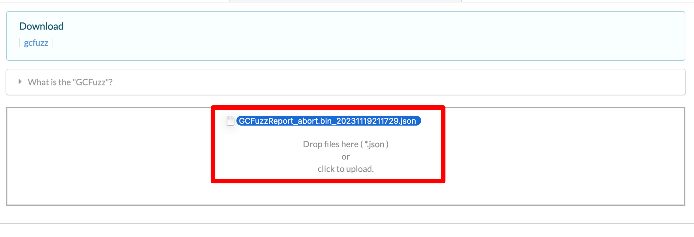Click the gcfuzz download link

[x=36, y=43]
